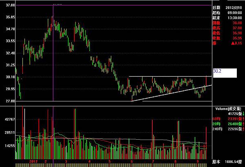Click the red up-triangle beside 0.15 change
Screen dimensions: 245x167
tap(233, 43)
